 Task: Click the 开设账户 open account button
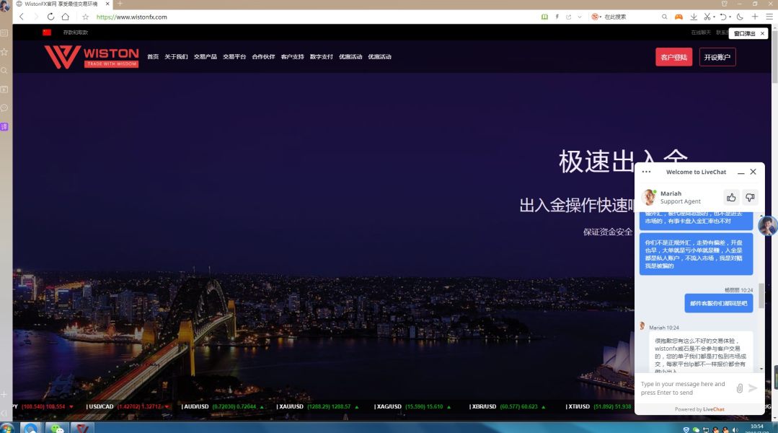pyautogui.click(x=717, y=57)
